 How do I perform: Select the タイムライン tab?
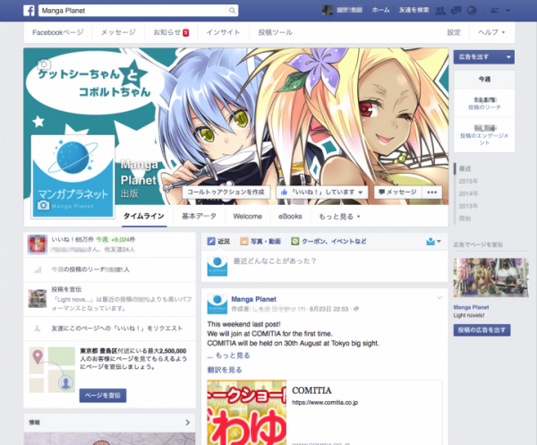(x=144, y=216)
